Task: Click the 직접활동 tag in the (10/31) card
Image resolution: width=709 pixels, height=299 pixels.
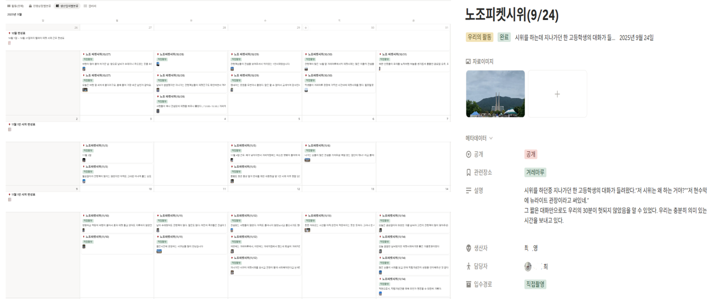Action: (x=383, y=59)
